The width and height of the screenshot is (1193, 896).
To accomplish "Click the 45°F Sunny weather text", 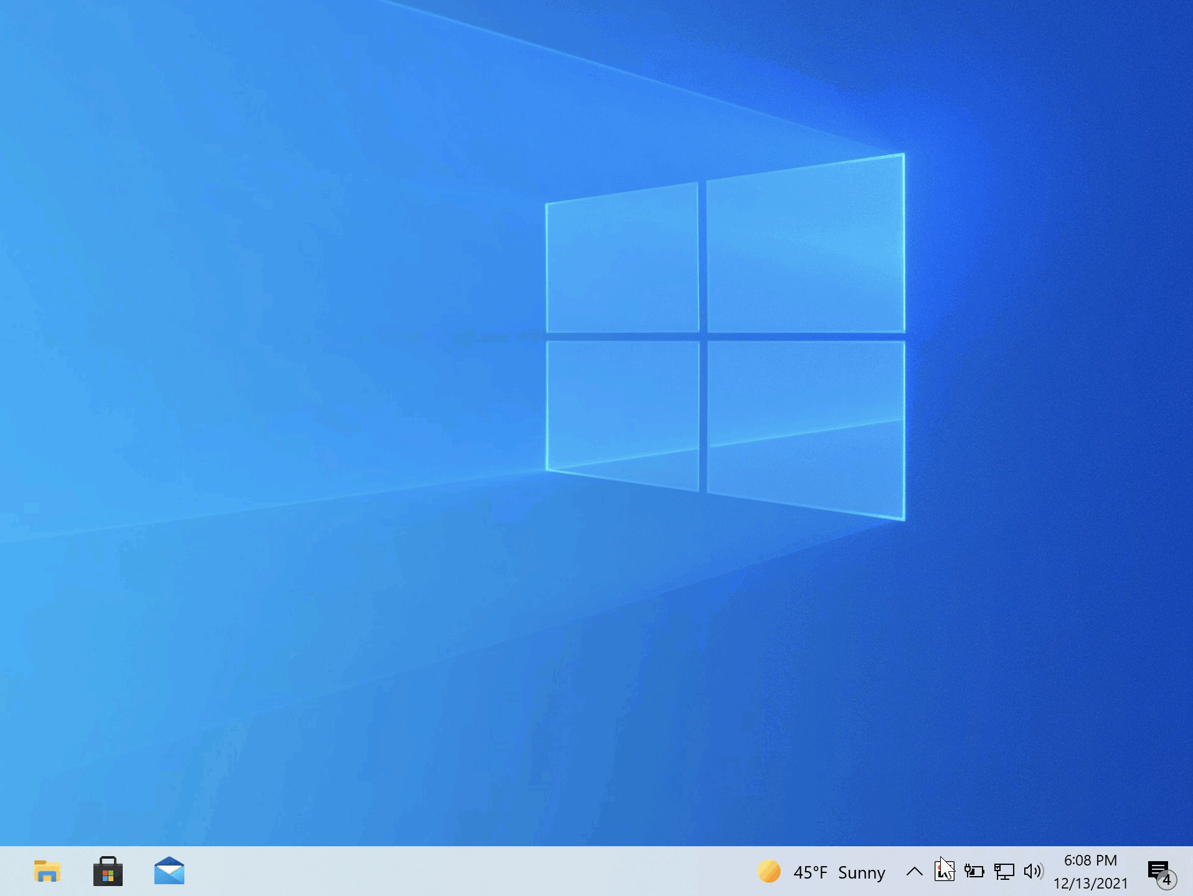I will (839, 872).
